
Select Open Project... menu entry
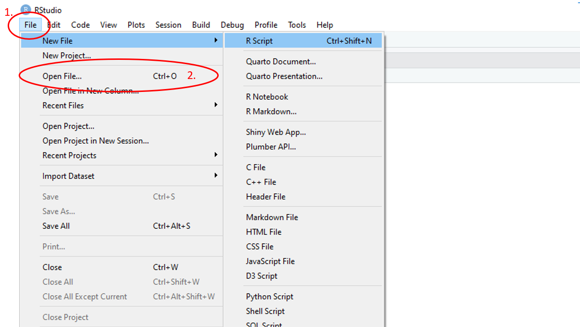[x=122, y=126]
